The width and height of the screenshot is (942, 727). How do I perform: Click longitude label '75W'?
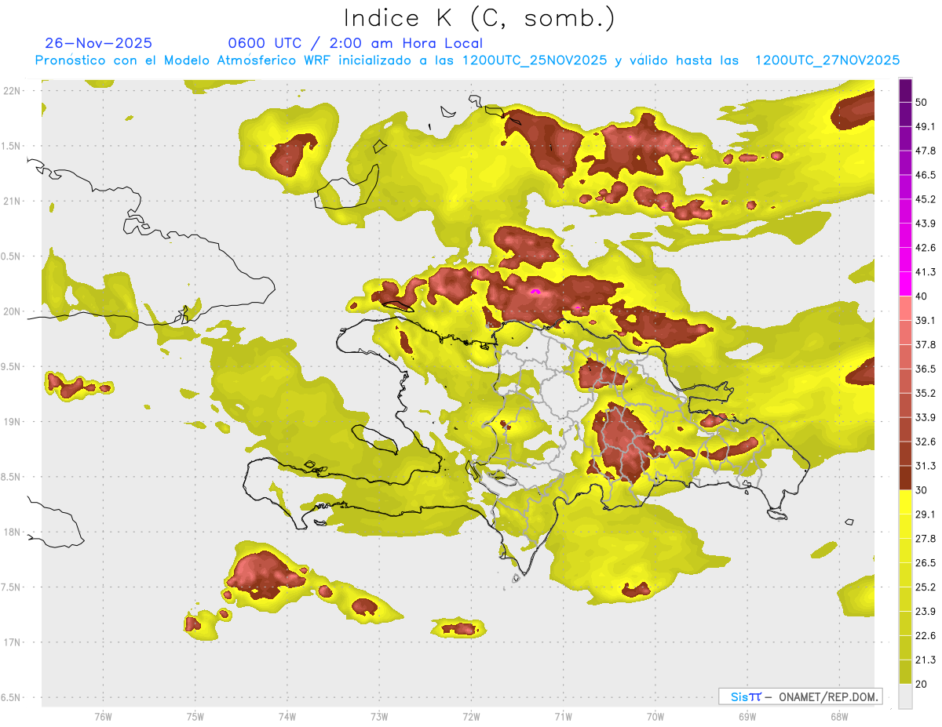195,716
